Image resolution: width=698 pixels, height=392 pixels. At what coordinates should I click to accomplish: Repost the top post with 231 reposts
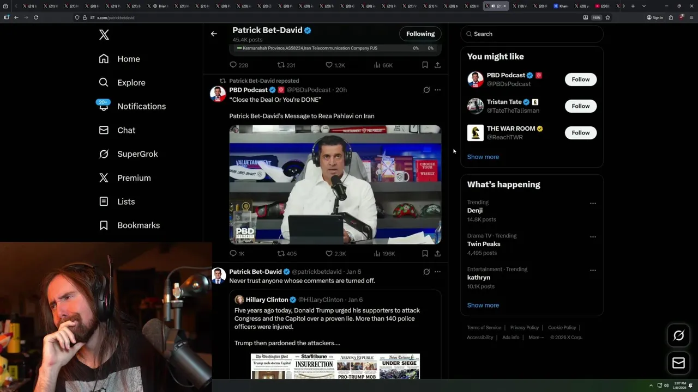(x=286, y=65)
